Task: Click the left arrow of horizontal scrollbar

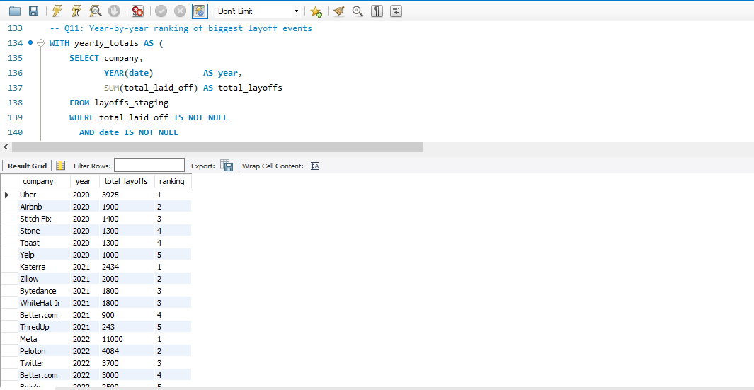Action: pos(5,147)
